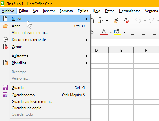159x121 pixels.
Task: Open the Estilos menu
Action: pyautogui.click(x=83, y=11)
